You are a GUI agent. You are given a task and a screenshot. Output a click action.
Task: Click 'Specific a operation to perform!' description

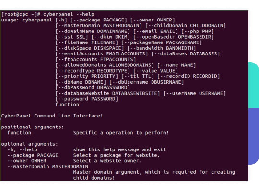pos(121,133)
